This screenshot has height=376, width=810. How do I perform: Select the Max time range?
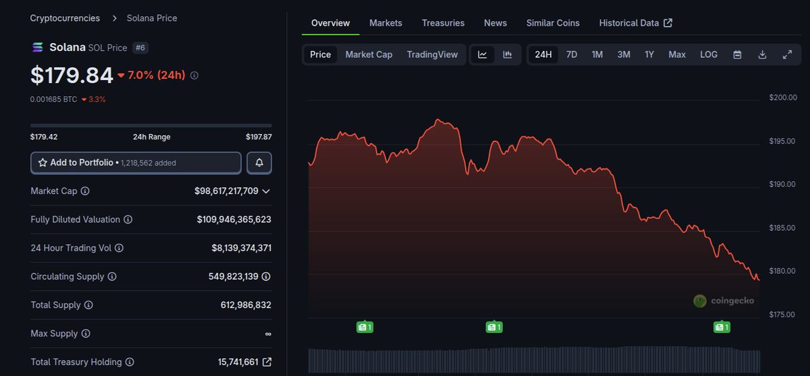point(677,55)
